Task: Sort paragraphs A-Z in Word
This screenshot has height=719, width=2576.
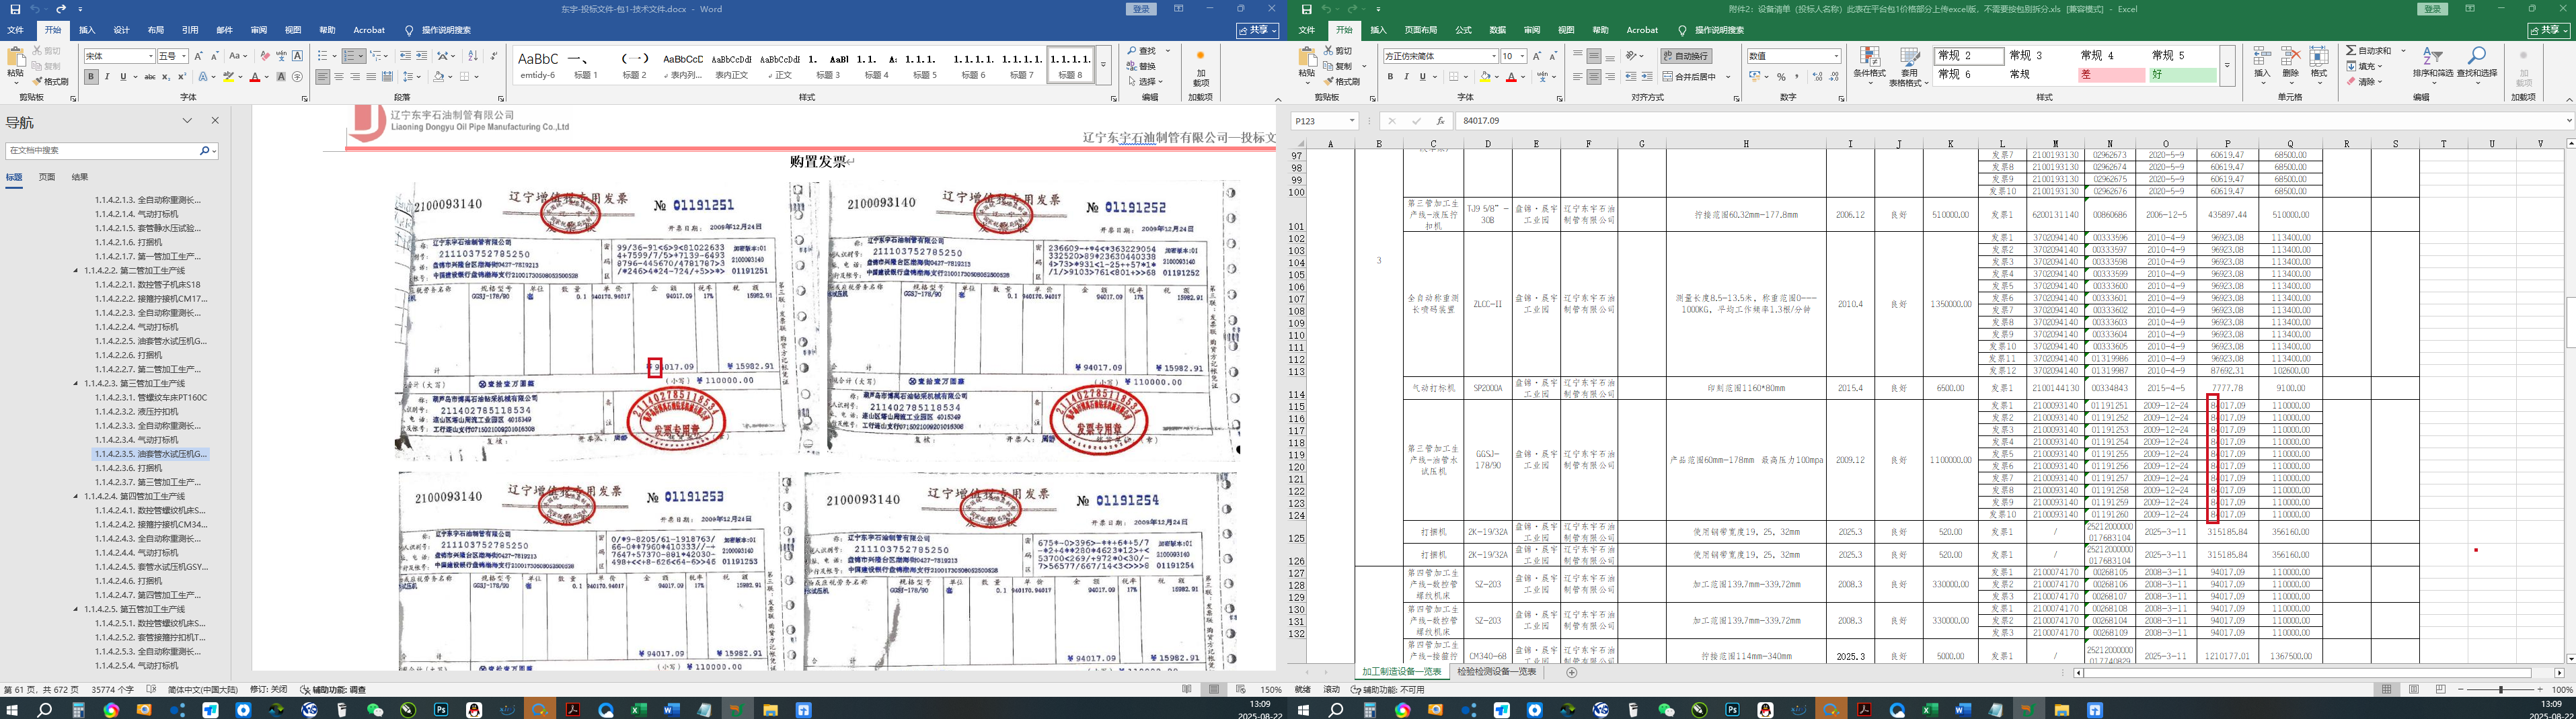Action: (473, 56)
